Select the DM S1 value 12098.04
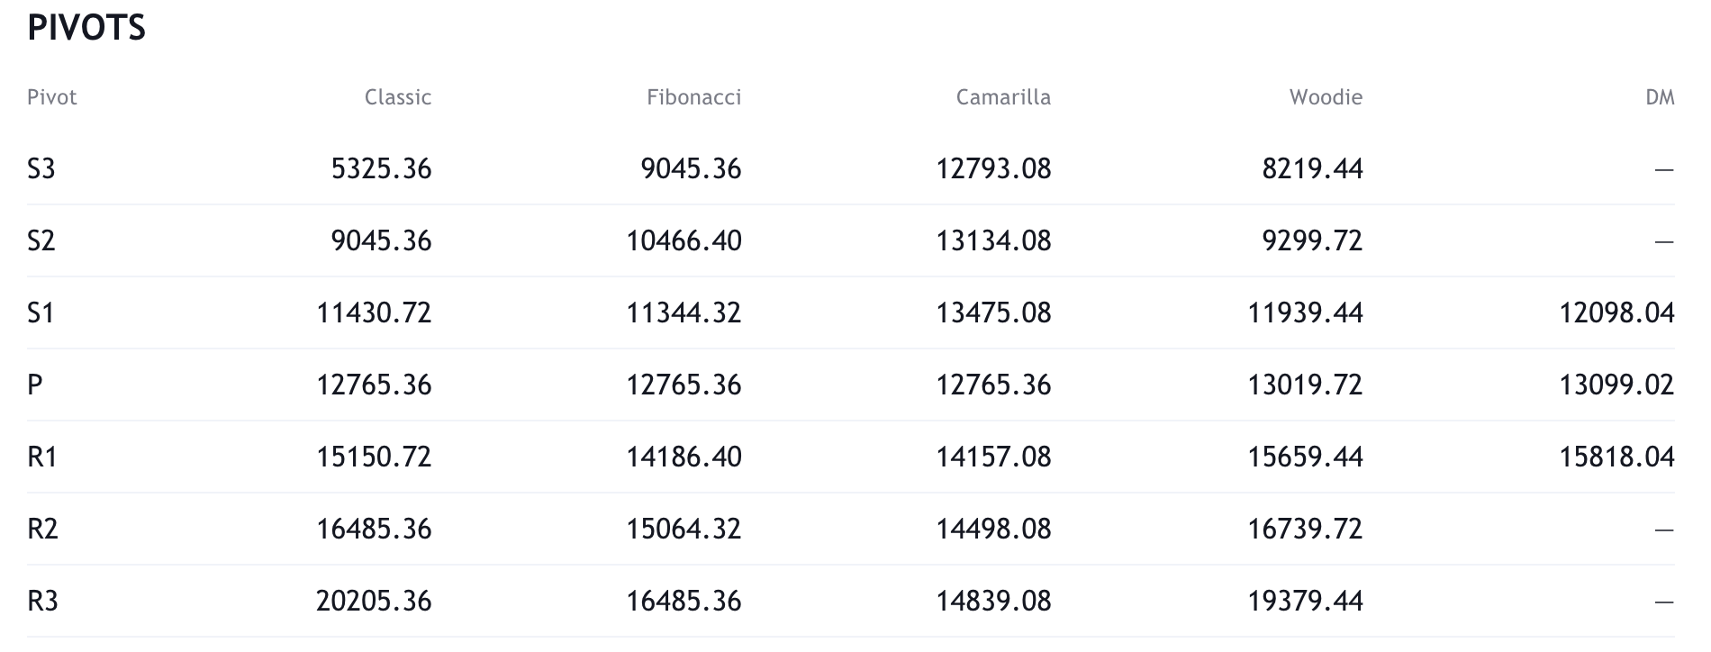The width and height of the screenshot is (1711, 652). pyautogui.click(x=1616, y=312)
